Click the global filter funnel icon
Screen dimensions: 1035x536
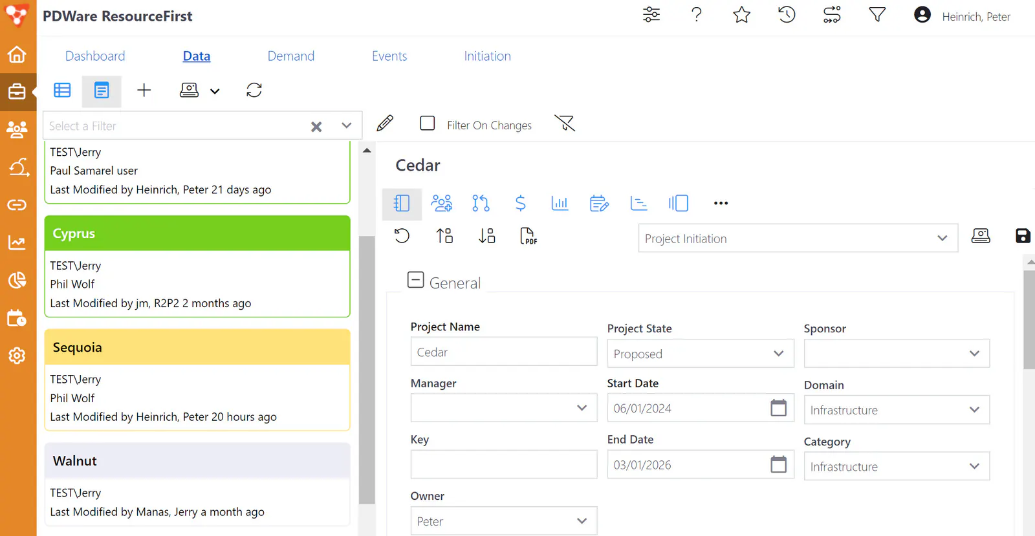pos(877,15)
